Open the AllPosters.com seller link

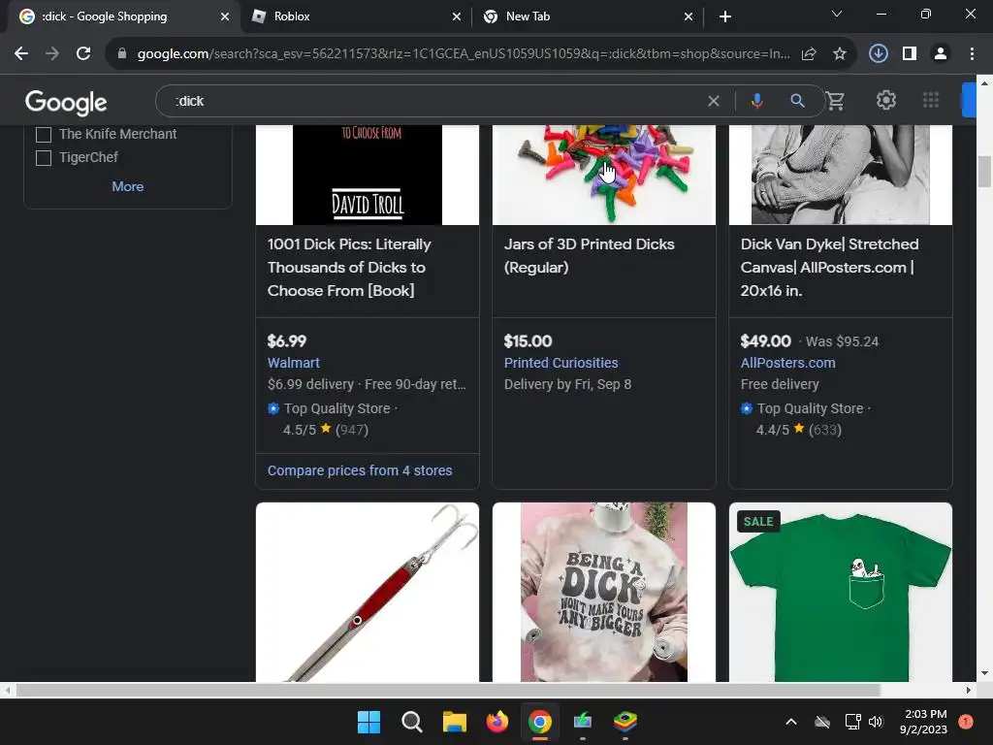[787, 363]
